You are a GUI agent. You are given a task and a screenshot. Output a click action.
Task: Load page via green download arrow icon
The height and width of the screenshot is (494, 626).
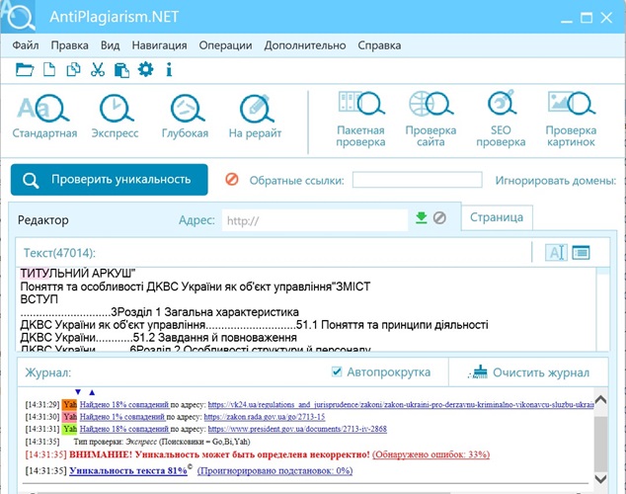point(422,218)
